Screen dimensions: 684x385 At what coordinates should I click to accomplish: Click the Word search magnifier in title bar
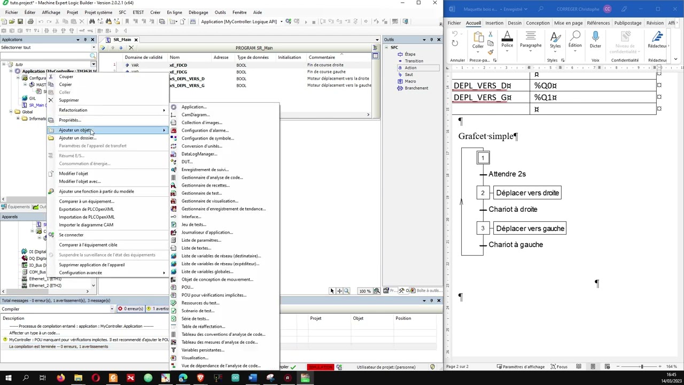coord(540,9)
